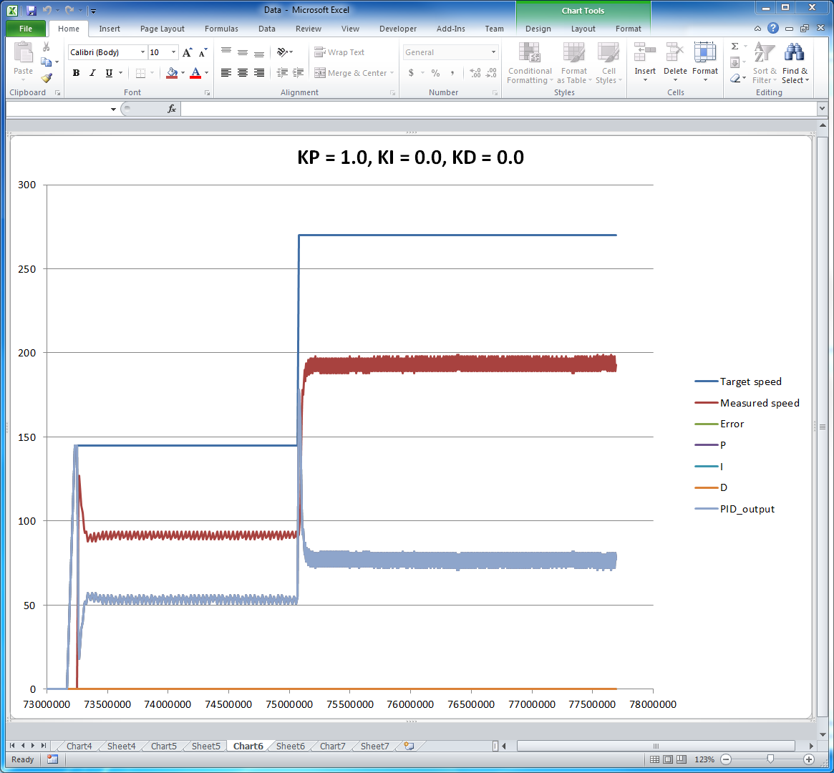Click the Zoom Out minus button

(x=726, y=759)
